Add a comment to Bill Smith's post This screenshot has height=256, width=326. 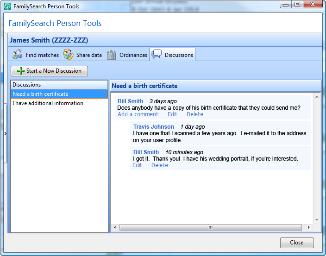[138, 114]
